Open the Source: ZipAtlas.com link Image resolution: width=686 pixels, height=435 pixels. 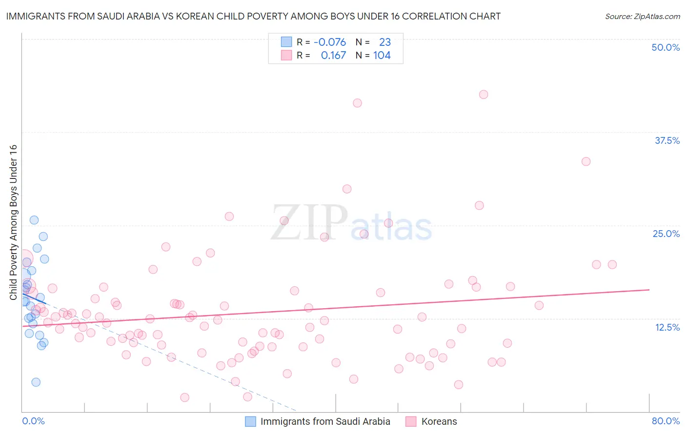pos(642,16)
